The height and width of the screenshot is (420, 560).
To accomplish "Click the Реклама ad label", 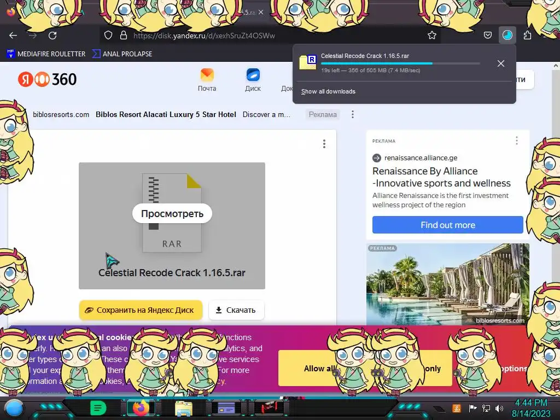I will click(x=323, y=115).
